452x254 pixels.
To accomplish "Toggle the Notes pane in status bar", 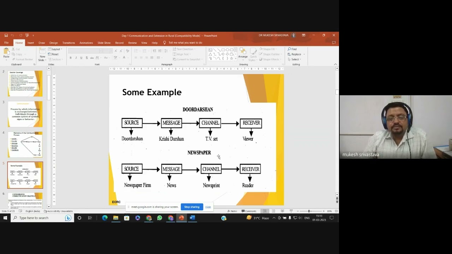I will tap(232, 211).
